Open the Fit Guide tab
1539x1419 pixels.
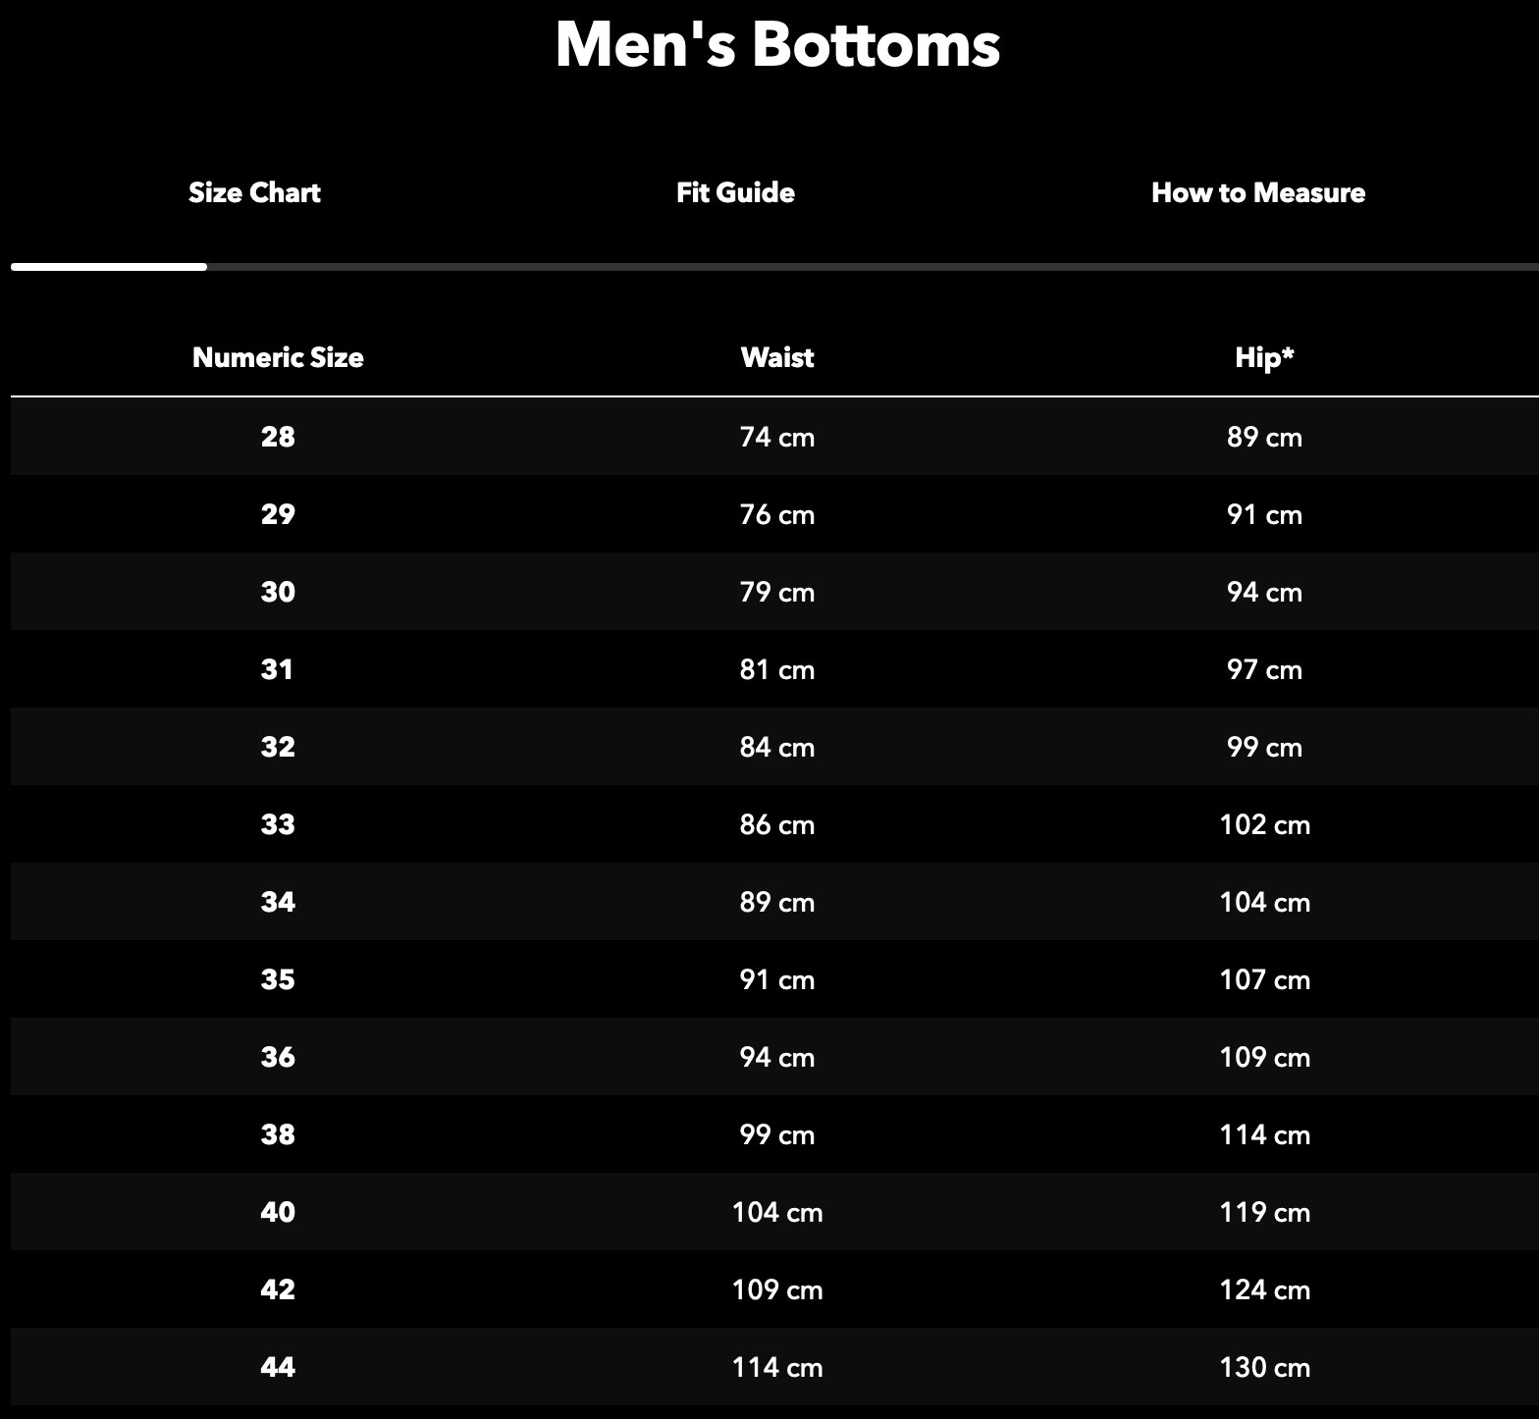(x=735, y=192)
